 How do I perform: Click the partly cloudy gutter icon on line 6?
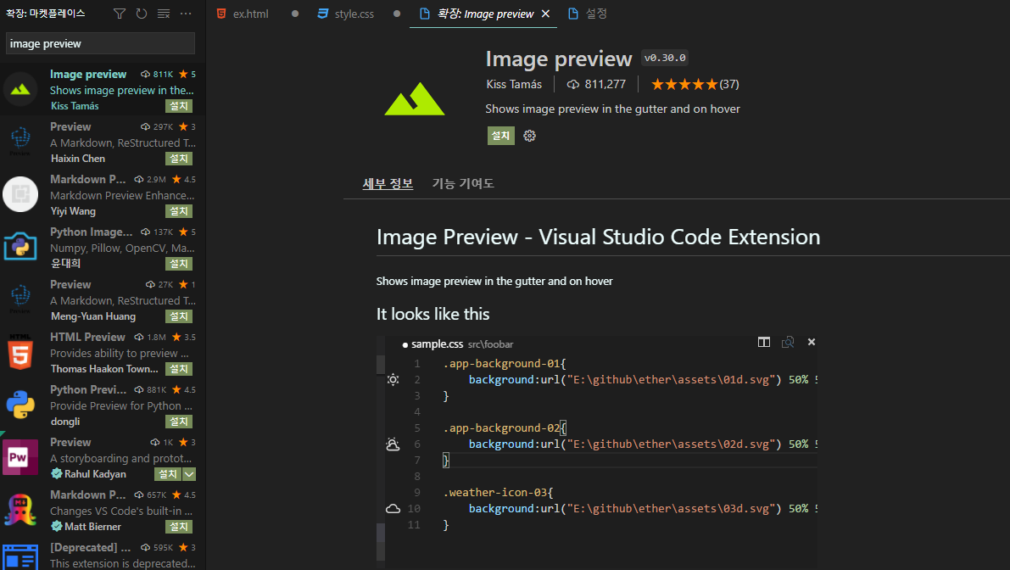pos(393,444)
